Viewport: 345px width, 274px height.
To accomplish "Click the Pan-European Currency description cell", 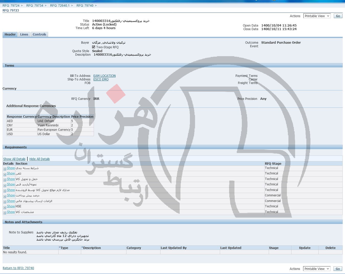I will [x=54, y=130].
